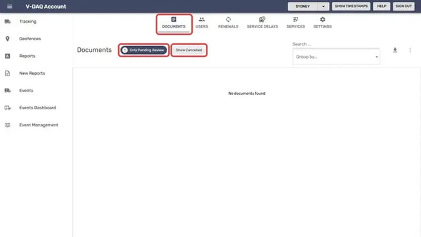Click the New Reports document icon
Screen dimensions: 421x237
(7, 73)
